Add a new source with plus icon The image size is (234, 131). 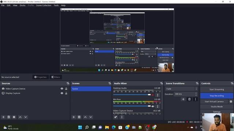[x=3, y=117]
